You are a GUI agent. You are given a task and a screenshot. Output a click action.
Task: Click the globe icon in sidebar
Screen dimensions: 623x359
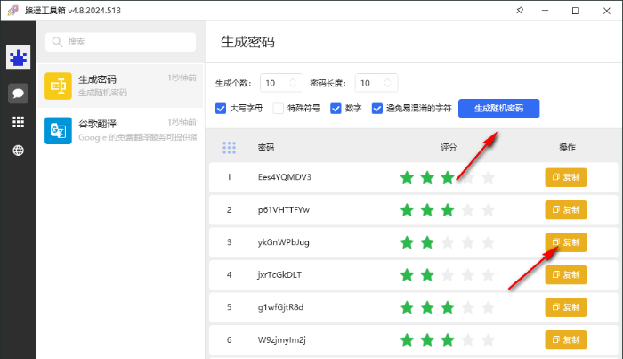(x=18, y=151)
